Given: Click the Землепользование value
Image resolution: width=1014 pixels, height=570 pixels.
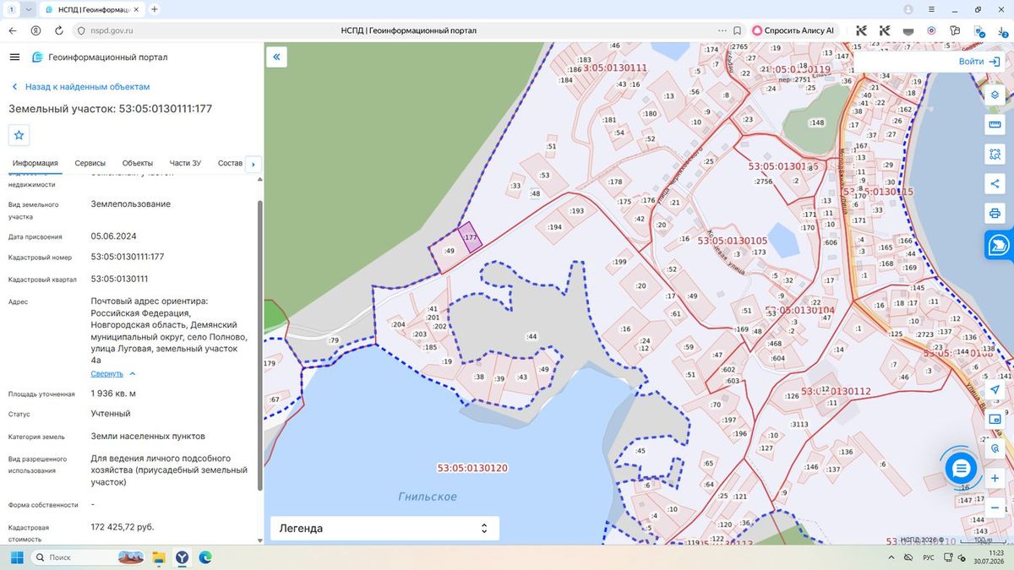Looking at the screenshot, I should [x=131, y=204].
